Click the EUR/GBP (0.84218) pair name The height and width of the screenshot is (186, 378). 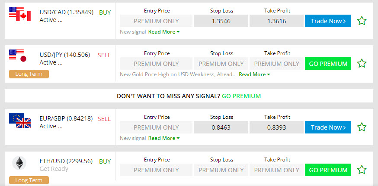66,118
